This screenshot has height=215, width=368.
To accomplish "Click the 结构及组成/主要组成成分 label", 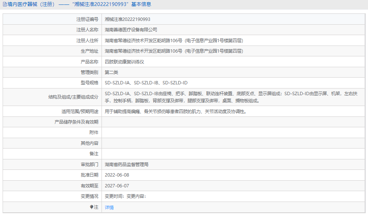I will 74,97.
